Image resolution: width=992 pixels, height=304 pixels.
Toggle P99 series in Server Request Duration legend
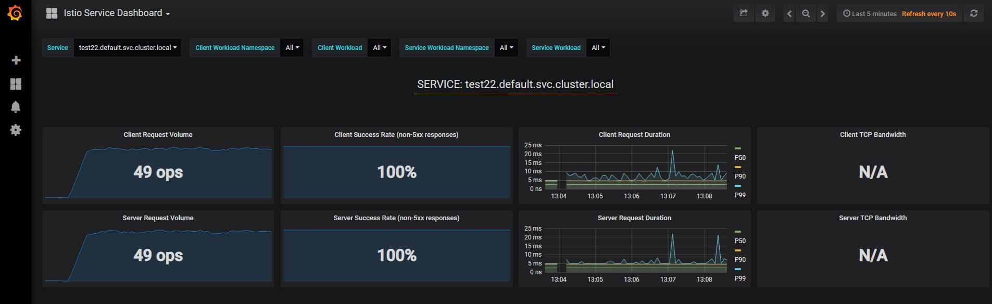click(x=740, y=278)
